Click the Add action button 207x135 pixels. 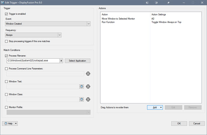[155, 107]
